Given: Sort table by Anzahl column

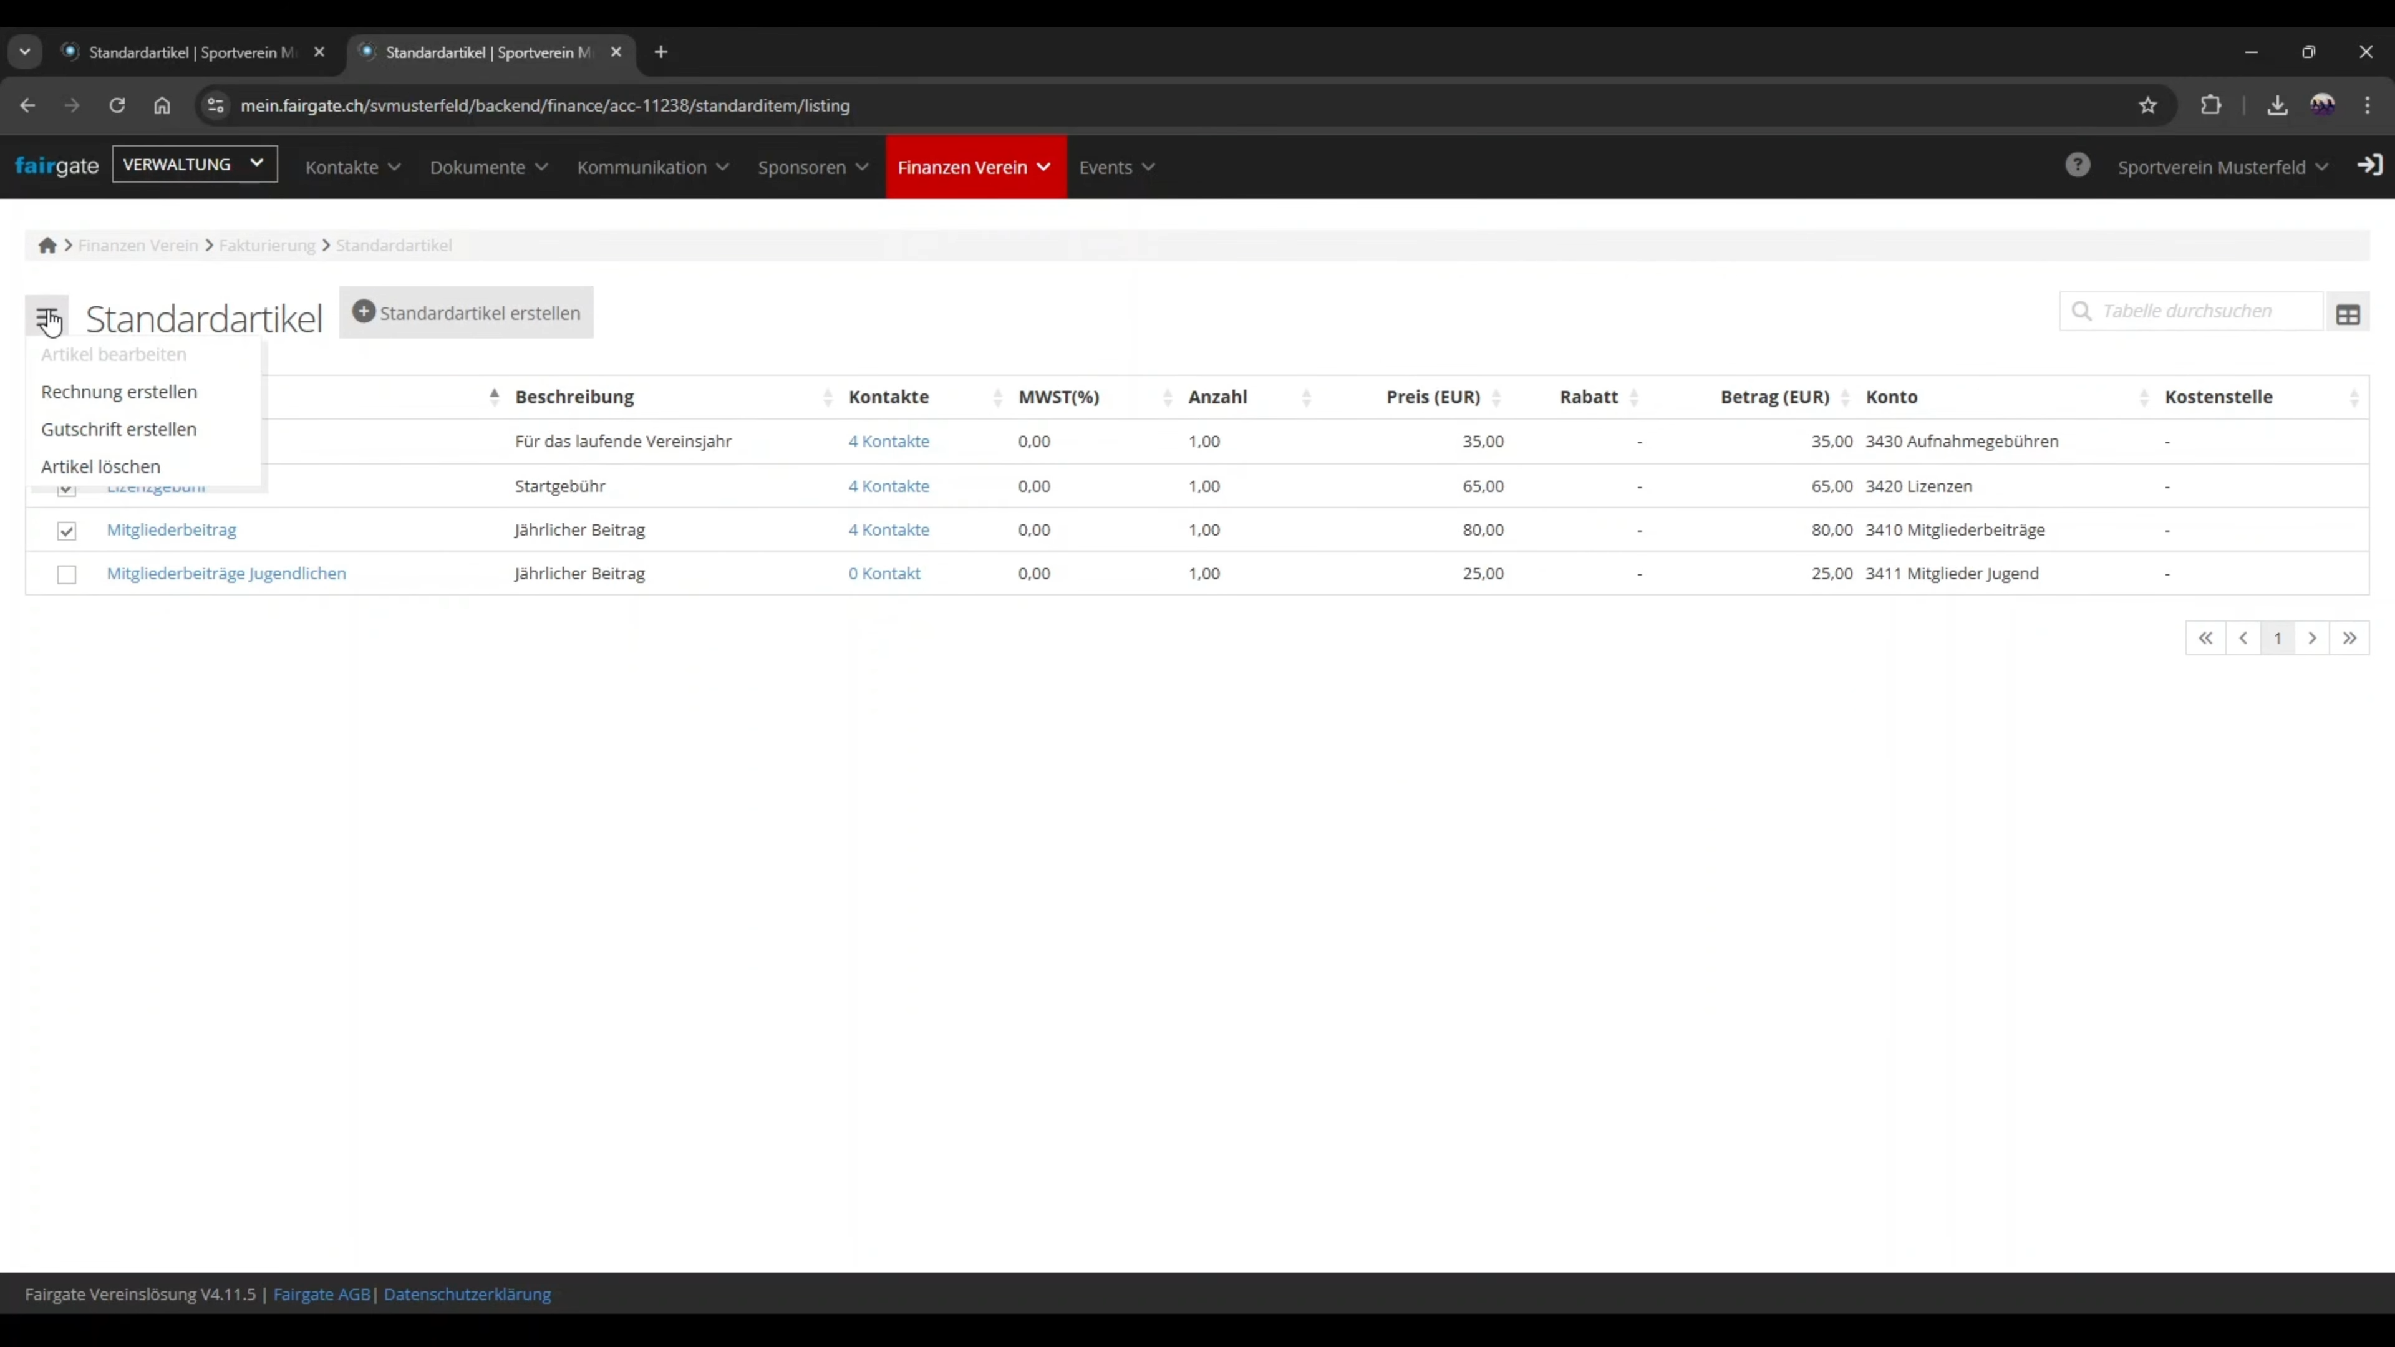Looking at the screenshot, I should 1249,397.
